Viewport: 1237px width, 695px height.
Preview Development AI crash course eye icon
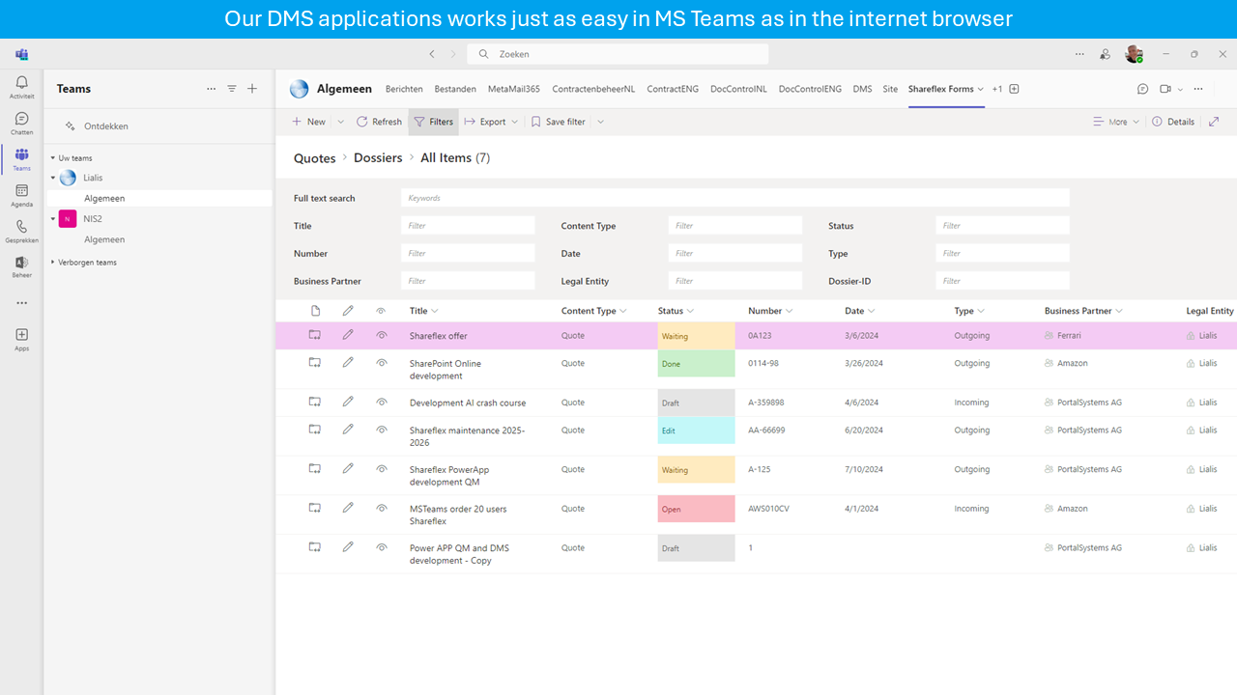pyautogui.click(x=382, y=402)
